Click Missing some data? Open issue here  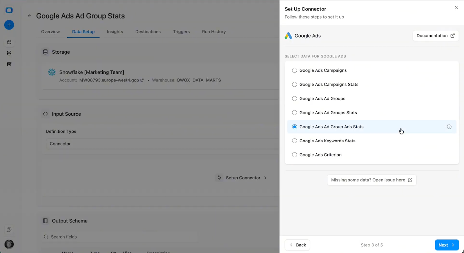[372, 180]
